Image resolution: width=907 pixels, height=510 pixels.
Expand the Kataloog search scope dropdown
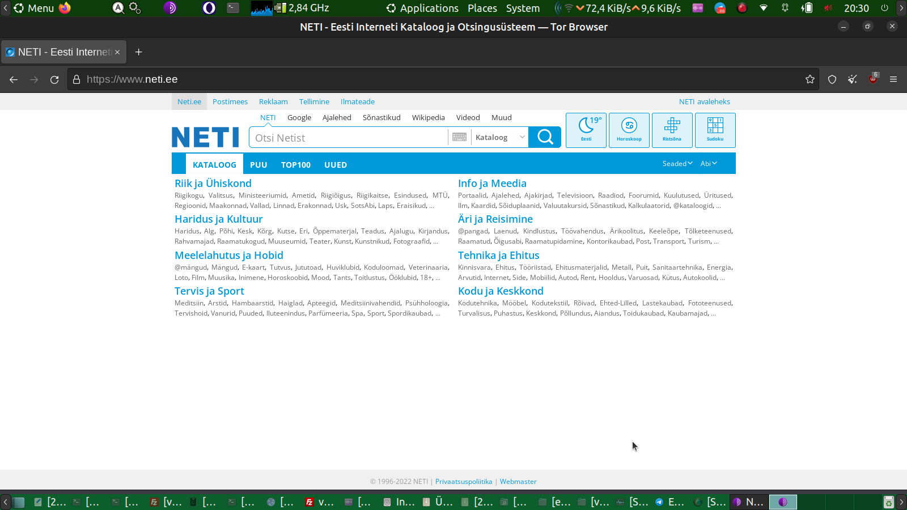click(x=500, y=137)
